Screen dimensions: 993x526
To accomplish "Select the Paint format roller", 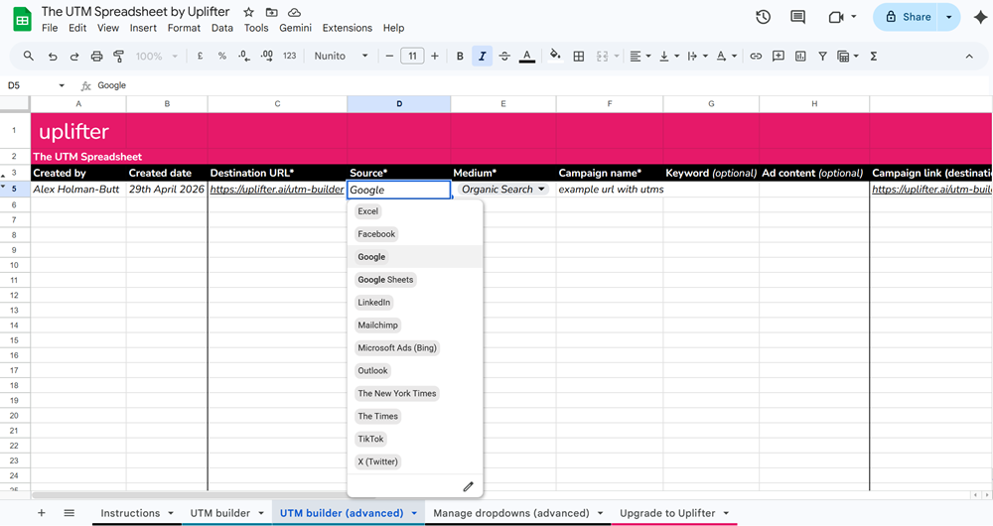I will 118,57.
